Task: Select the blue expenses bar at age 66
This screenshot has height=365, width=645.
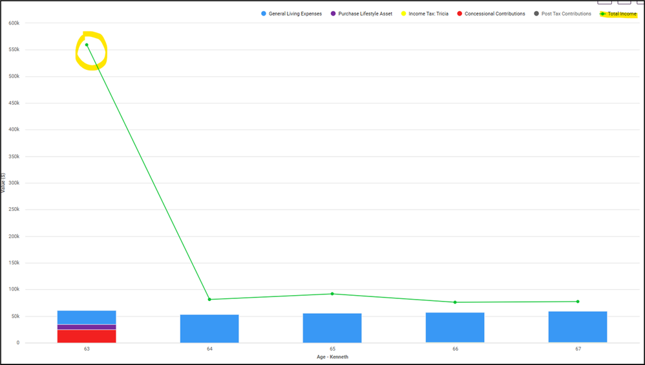Action: [455, 327]
